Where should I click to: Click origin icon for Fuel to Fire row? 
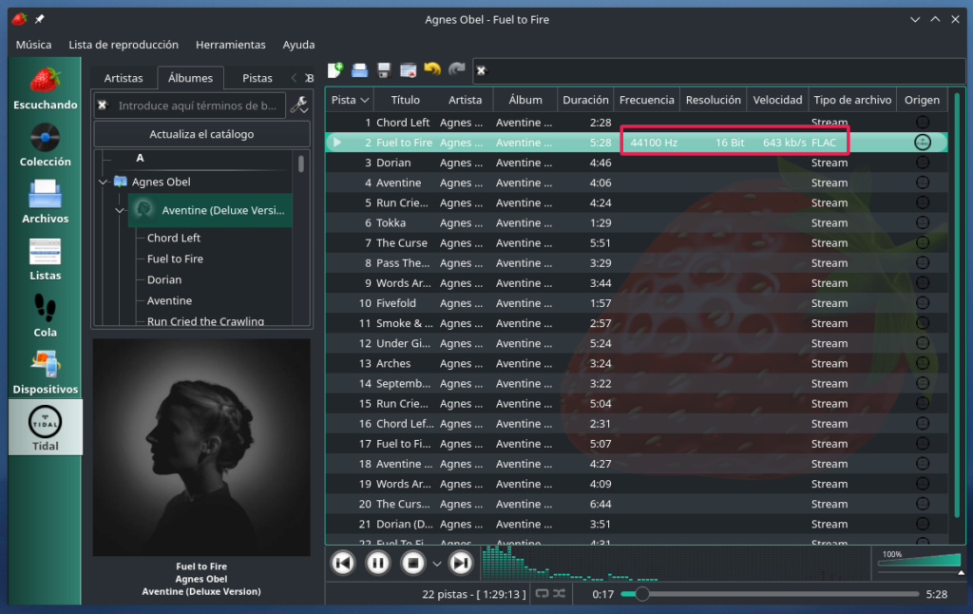[922, 143]
